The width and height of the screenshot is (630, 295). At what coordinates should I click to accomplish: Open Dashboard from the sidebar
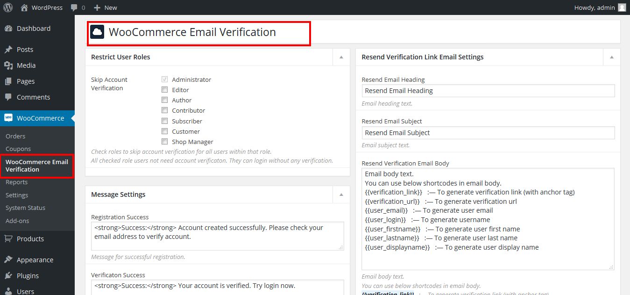tap(33, 29)
